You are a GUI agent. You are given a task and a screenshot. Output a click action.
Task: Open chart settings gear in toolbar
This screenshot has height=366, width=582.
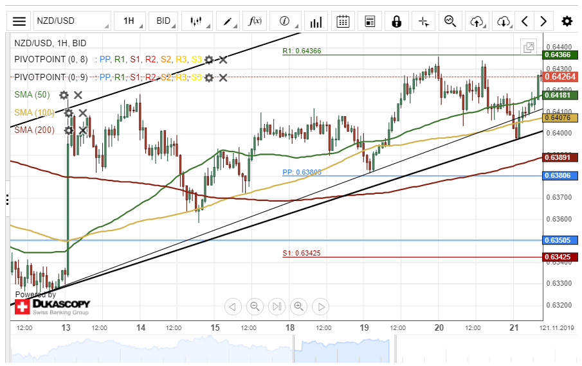567,21
